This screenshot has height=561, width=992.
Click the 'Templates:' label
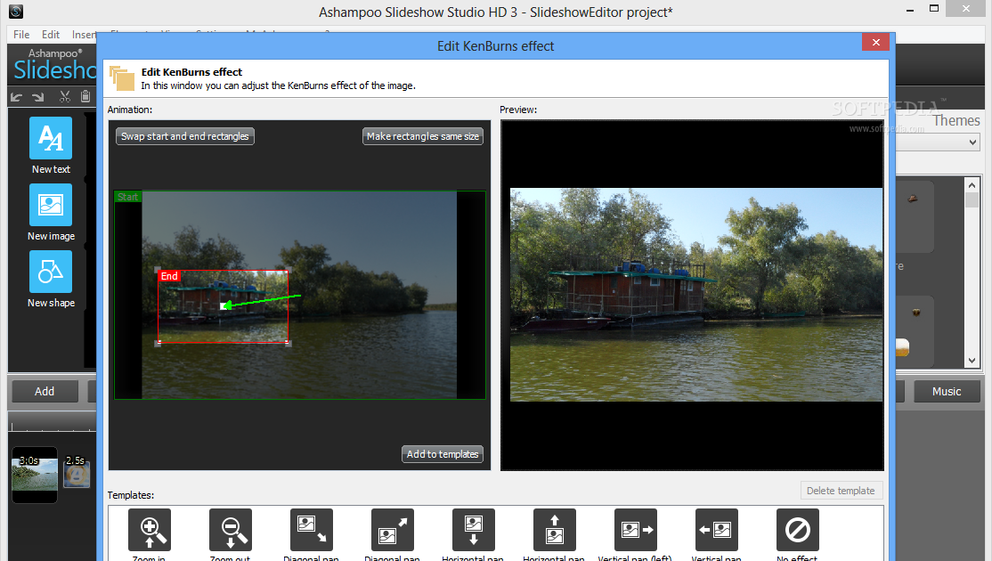tap(131, 495)
